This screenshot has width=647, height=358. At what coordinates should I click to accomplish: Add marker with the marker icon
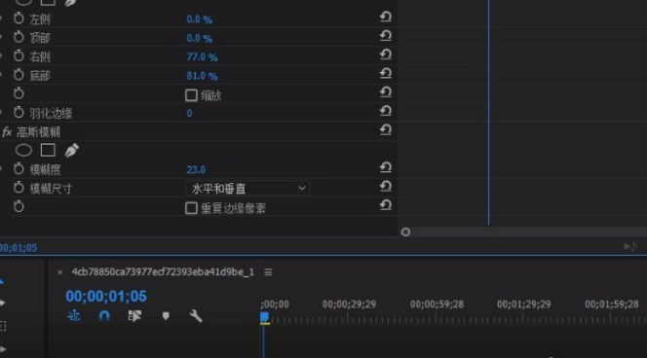pyautogui.click(x=166, y=316)
